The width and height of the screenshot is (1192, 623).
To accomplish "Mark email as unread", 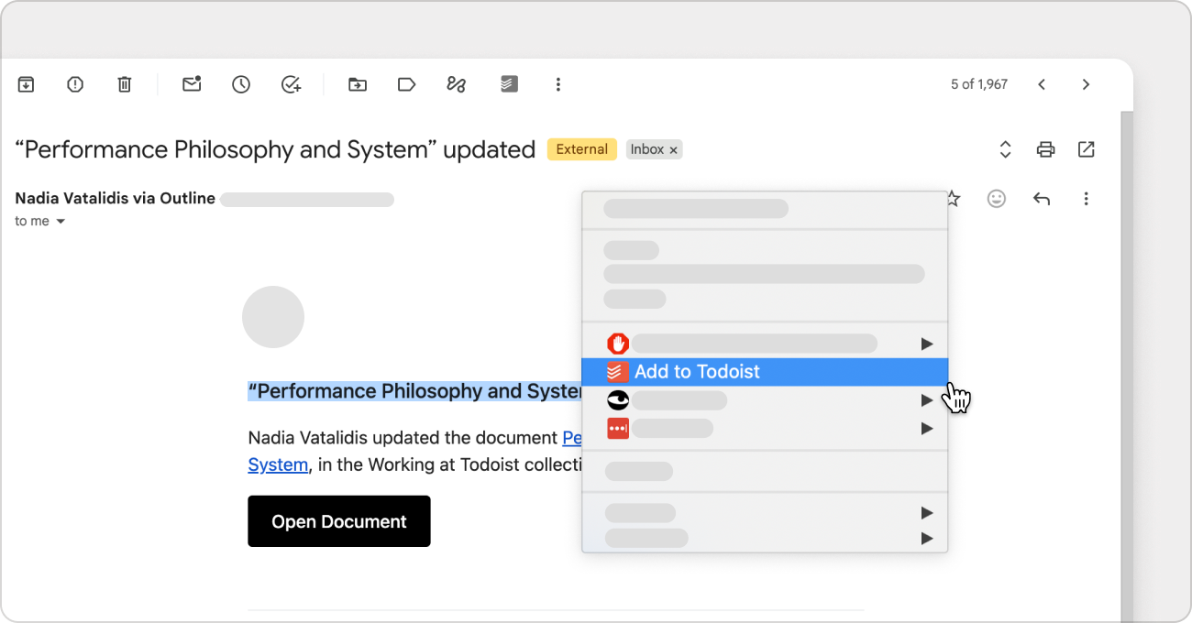I will tap(192, 84).
